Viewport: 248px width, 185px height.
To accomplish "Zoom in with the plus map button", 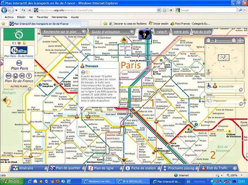I will pyautogui.click(x=233, y=41).
